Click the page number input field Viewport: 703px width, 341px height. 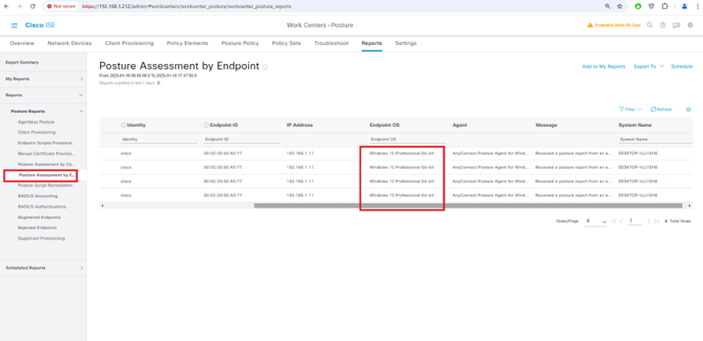point(635,221)
